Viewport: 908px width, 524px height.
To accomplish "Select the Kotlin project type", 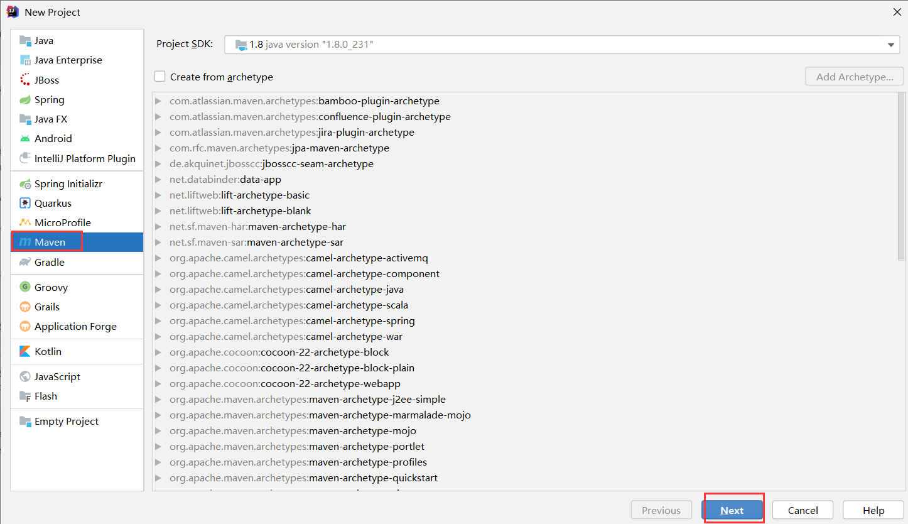I will pos(77,351).
